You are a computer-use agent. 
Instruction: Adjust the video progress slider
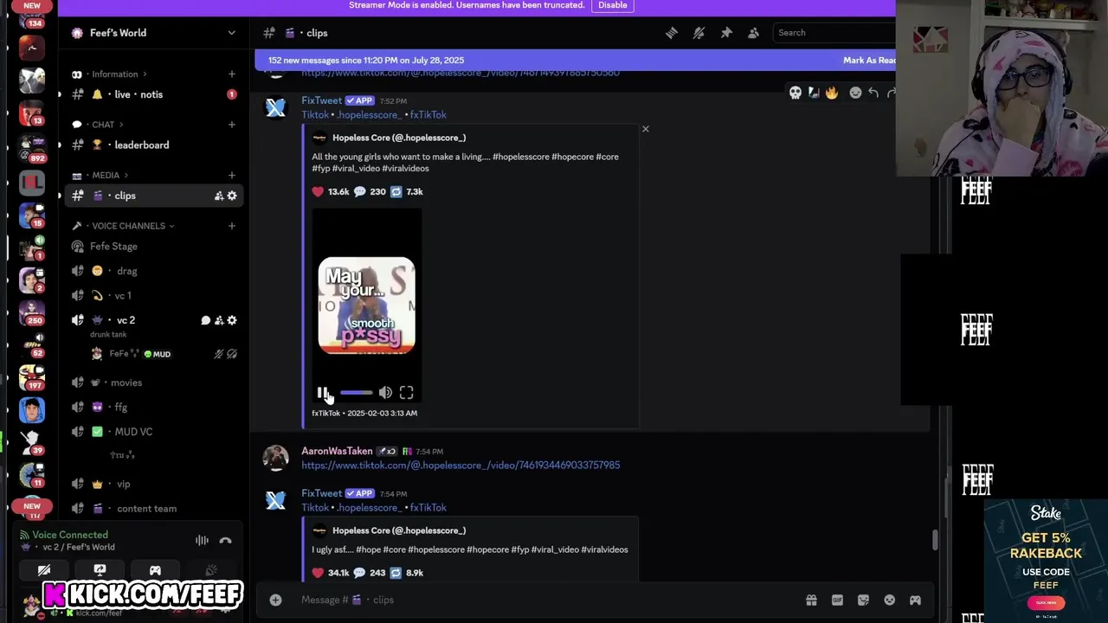click(357, 393)
